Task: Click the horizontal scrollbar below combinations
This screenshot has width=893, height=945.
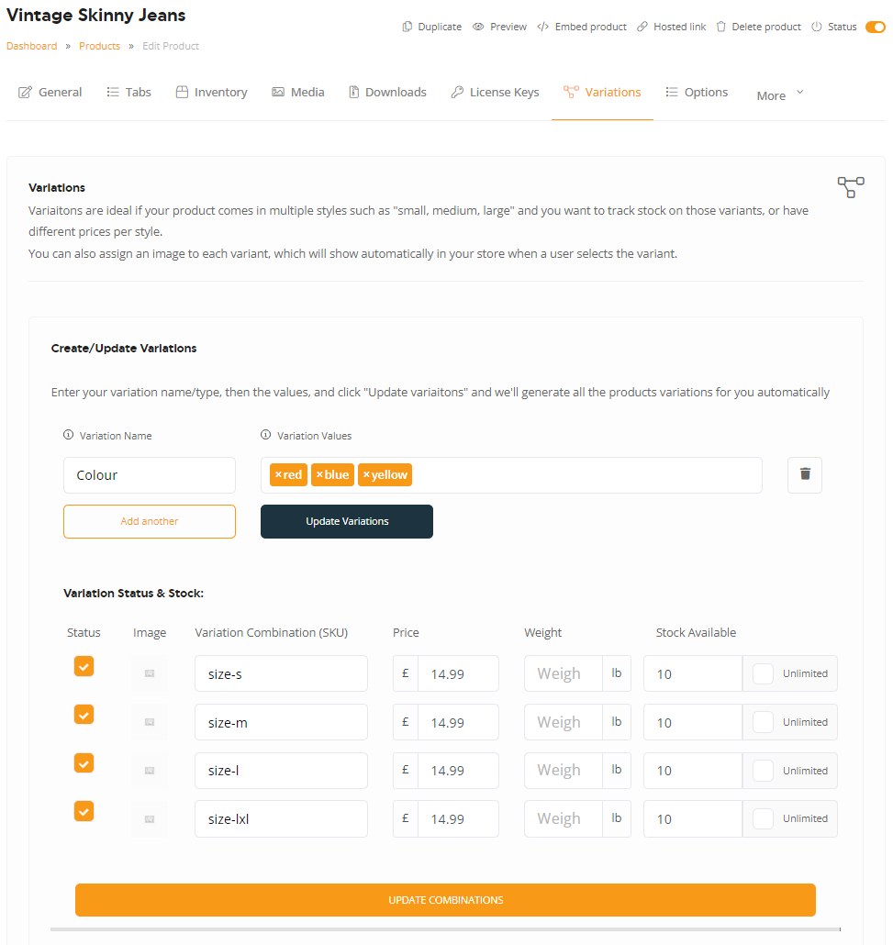Action: [x=446, y=929]
